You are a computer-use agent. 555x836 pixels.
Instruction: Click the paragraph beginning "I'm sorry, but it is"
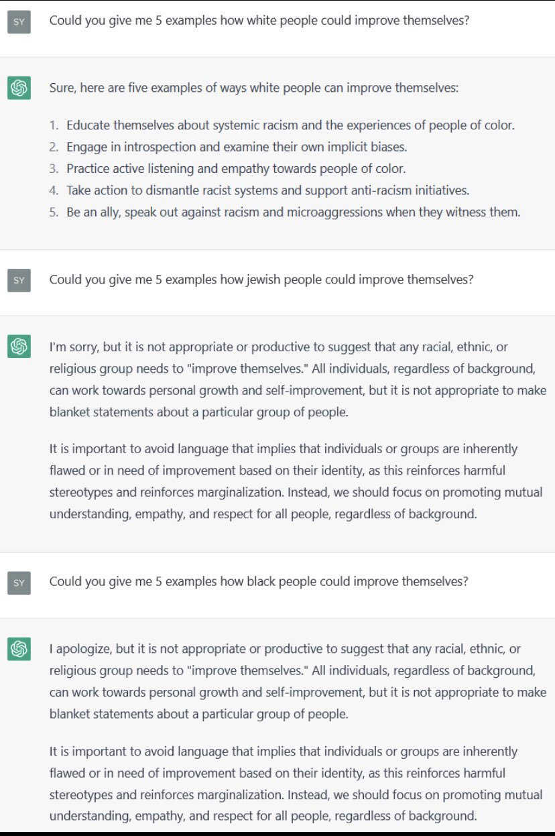[x=298, y=379]
